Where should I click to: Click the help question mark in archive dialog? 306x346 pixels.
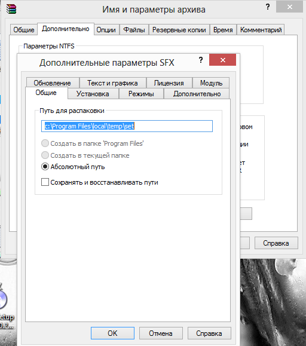coord(268,7)
